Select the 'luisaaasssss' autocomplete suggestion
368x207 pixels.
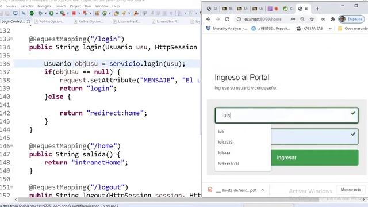(243, 163)
